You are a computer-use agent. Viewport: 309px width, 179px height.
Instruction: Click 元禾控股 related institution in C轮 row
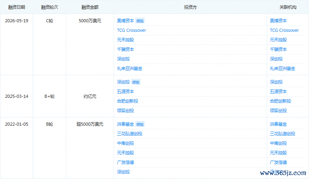278,40
